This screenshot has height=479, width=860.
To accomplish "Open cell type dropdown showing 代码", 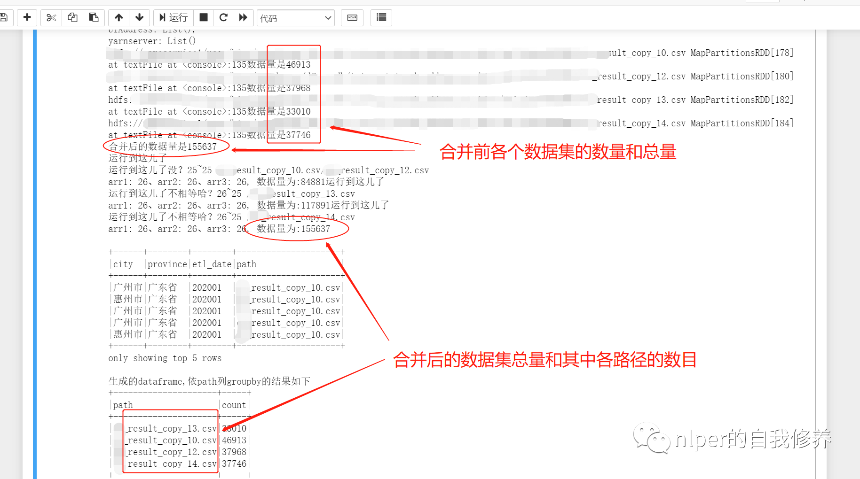I will tap(296, 18).
